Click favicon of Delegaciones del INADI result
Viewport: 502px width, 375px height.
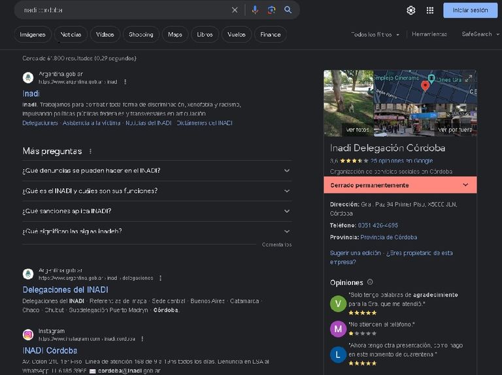coord(28,274)
